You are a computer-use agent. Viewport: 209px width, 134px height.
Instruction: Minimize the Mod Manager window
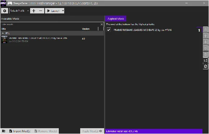point(187,3)
